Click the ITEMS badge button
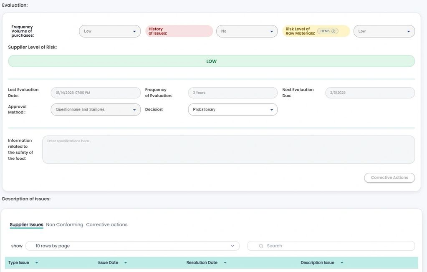Viewport: 427px width, 272px height. [x=326, y=31]
